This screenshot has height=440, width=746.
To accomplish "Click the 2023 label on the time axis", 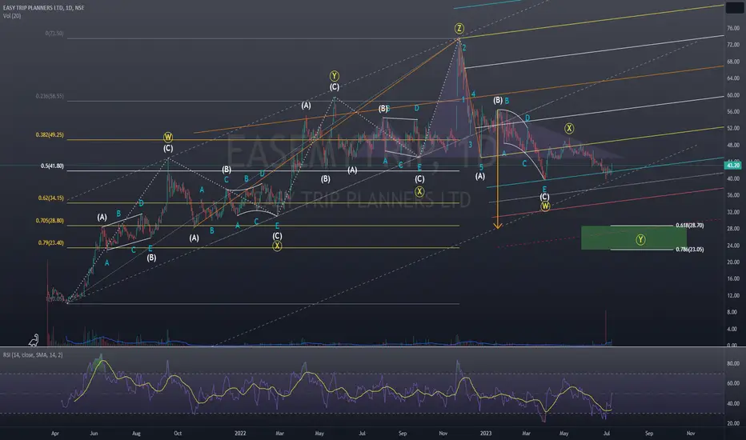I will pos(486,434).
